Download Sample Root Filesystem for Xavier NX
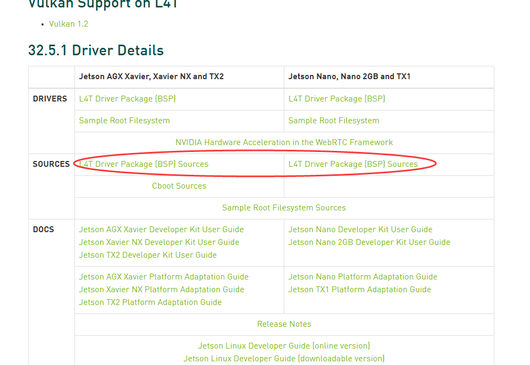The width and height of the screenshot is (530, 365). click(124, 121)
